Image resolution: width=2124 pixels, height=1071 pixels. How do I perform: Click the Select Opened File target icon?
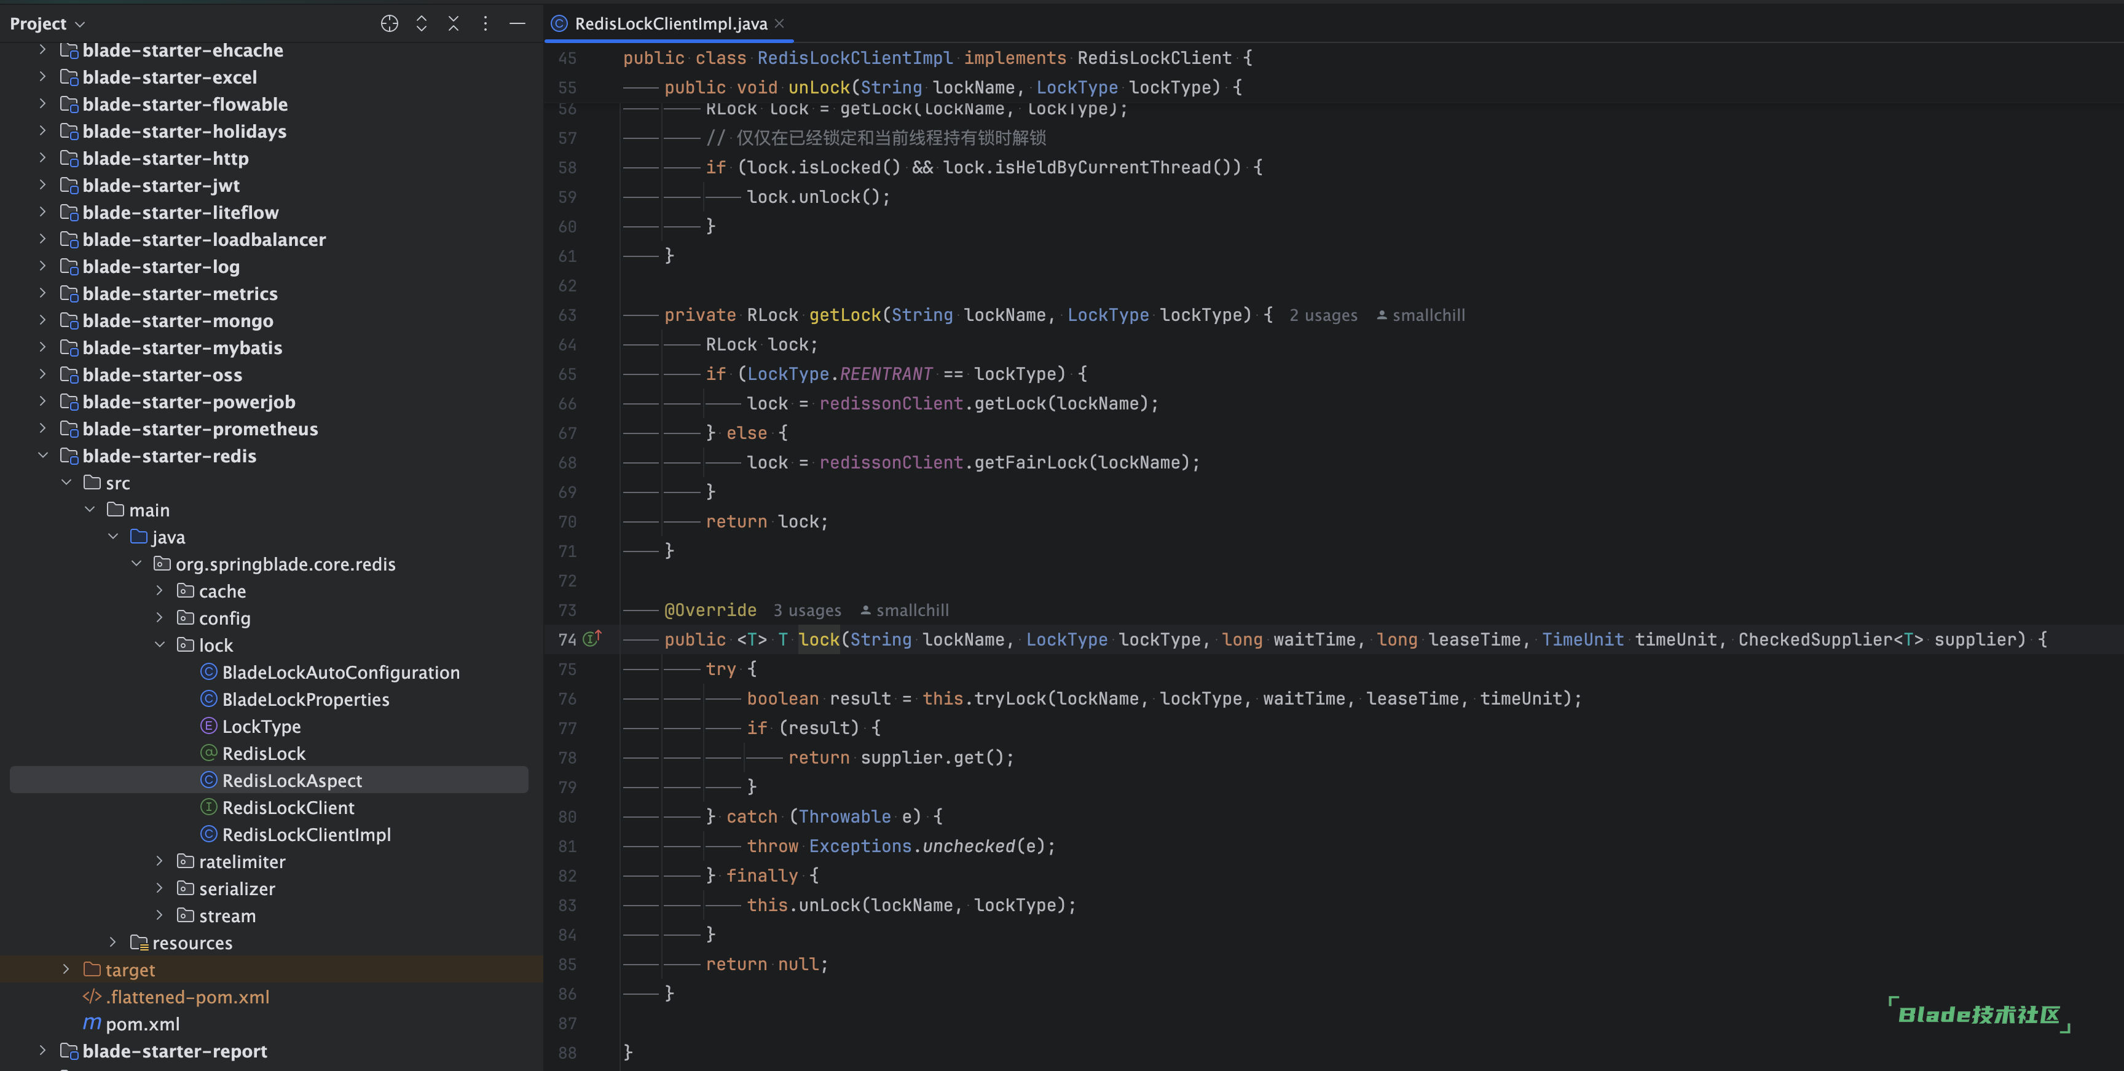tap(389, 24)
